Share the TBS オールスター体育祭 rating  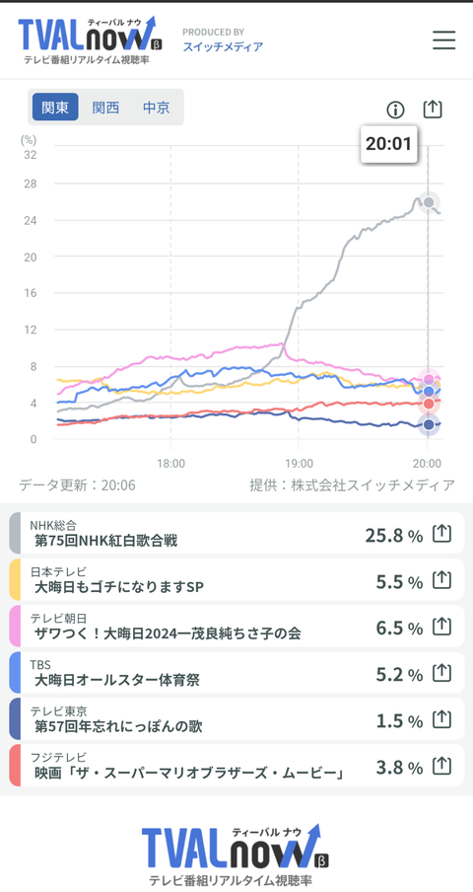click(x=441, y=673)
